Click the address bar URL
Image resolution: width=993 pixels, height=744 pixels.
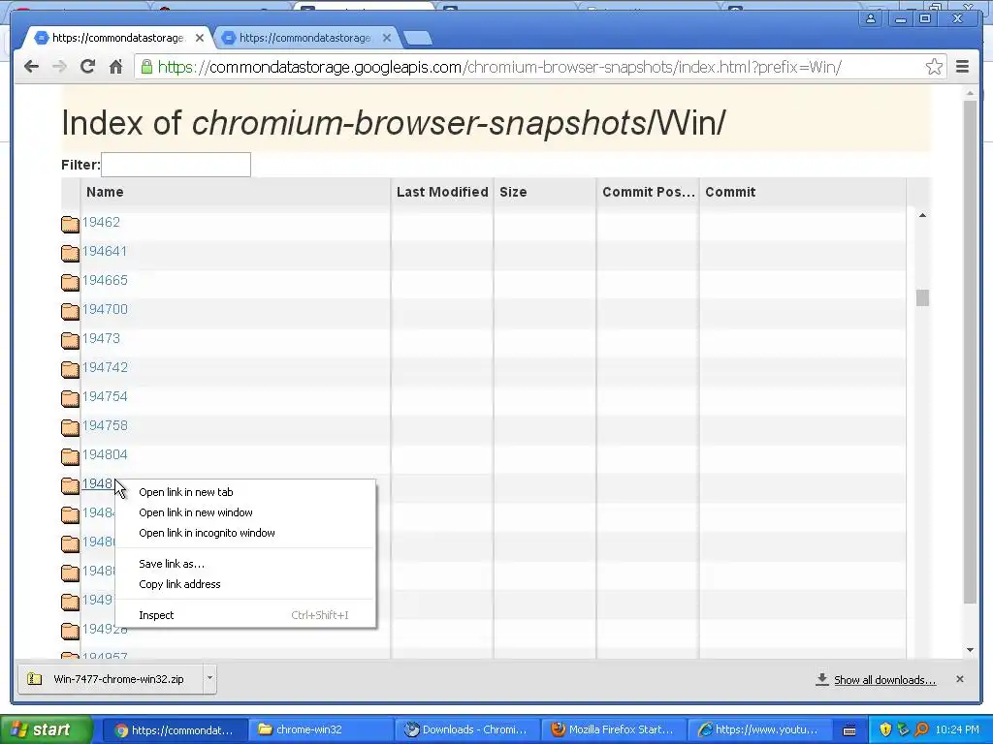pyautogui.click(x=499, y=67)
